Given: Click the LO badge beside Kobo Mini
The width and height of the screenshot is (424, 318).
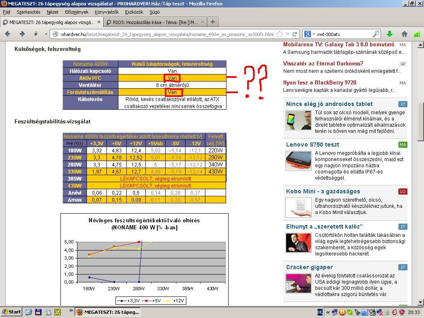Looking at the screenshot, I should 402,191.
